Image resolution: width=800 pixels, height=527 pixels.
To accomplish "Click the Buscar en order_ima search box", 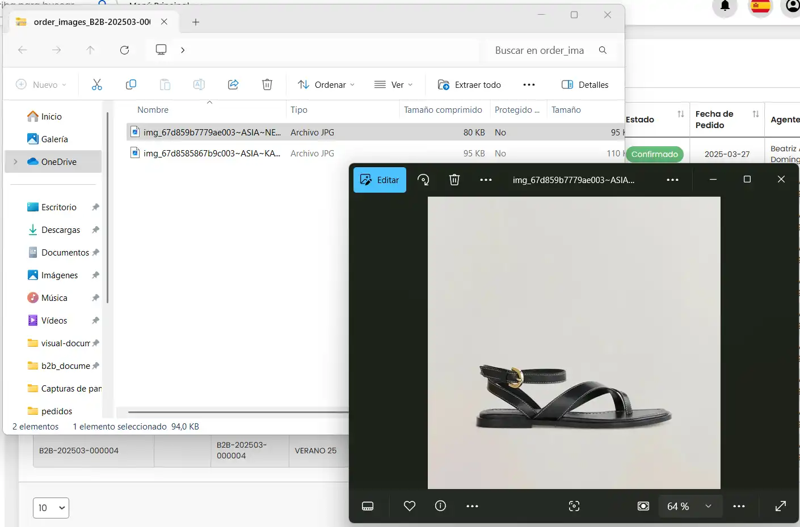I will [x=540, y=50].
